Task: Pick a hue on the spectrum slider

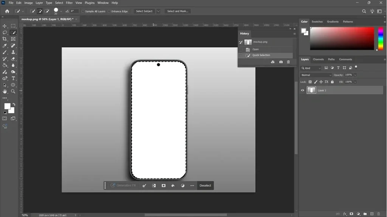Action: [x=381, y=38]
